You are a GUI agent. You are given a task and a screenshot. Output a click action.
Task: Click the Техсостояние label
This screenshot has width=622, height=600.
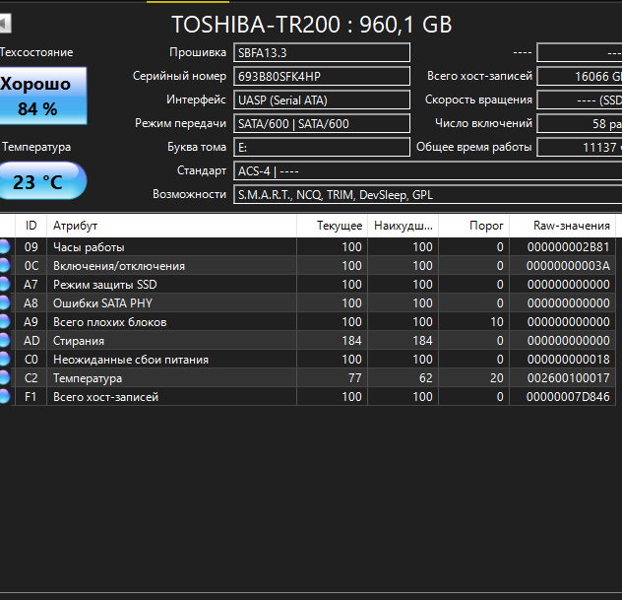click(x=36, y=52)
